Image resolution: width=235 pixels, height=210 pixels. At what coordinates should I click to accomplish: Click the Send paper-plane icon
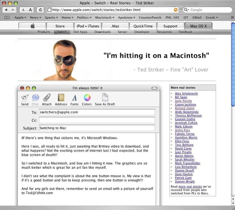click(25, 98)
